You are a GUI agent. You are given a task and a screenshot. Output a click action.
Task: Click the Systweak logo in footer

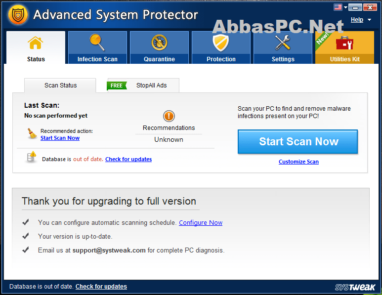(354, 287)
